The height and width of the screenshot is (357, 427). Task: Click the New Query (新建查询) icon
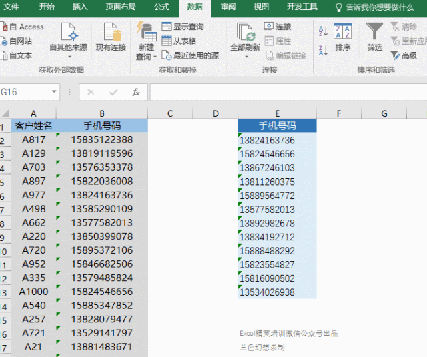click(147, 32)
